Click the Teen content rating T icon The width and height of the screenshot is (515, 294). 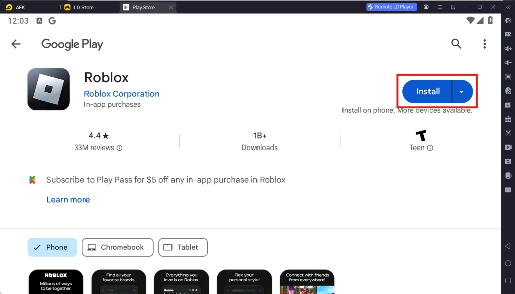pos(421,135)
